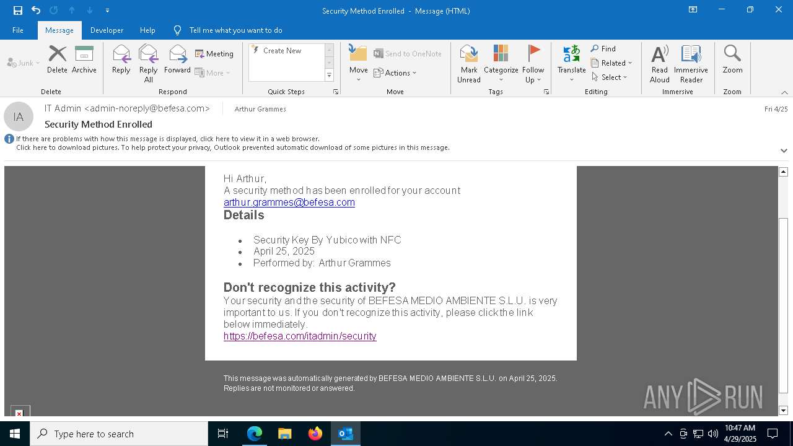
Task: Open the Windows Start menu
Action: click(x=15, y=434)
